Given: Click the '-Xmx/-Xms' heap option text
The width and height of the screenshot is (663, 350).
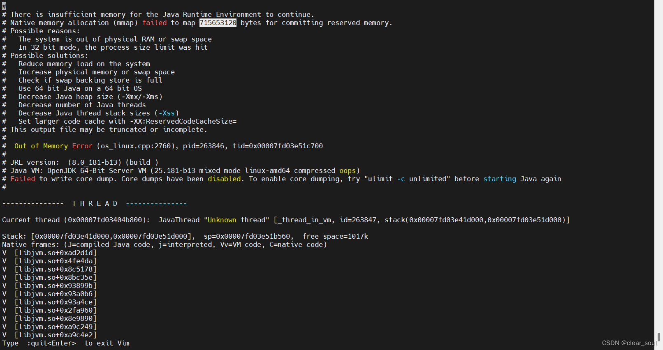Looking at the screenshot, I should tap(140, 97).
